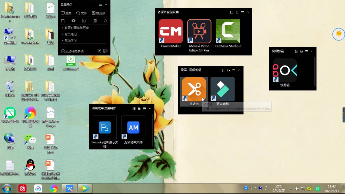
Task: Change list view in 动画效果微课制作 group
Action: (134, 108)
